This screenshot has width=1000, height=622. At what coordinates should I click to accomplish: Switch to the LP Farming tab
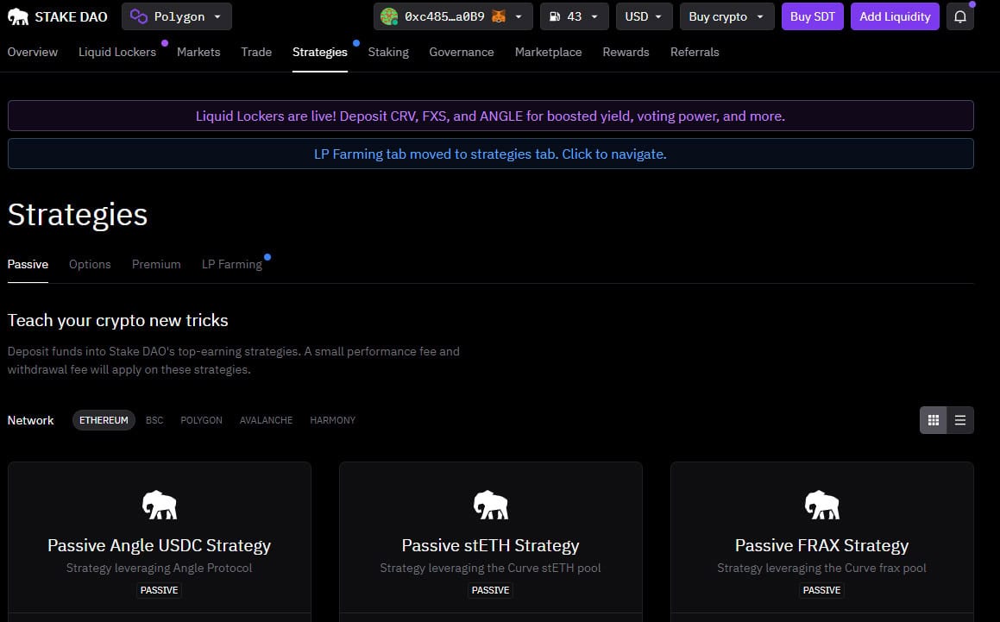click(x=231, y=264)
